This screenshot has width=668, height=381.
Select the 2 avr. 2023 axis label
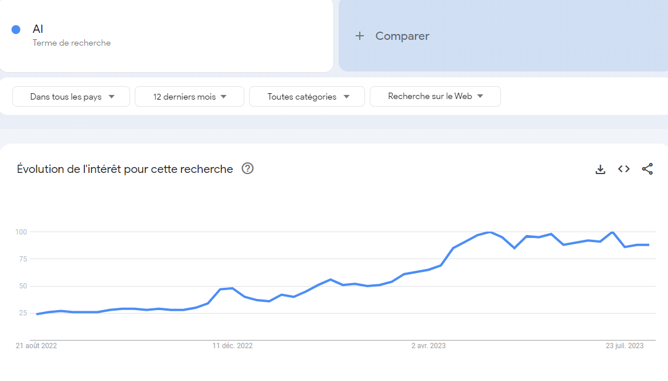tap(428, 346)
